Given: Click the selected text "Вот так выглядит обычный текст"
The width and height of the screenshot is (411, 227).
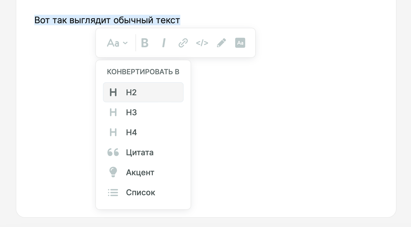Looking at the screenshot, I should [107, 20].
